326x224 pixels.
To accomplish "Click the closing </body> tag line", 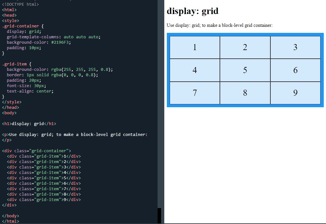I will [11, 216].
